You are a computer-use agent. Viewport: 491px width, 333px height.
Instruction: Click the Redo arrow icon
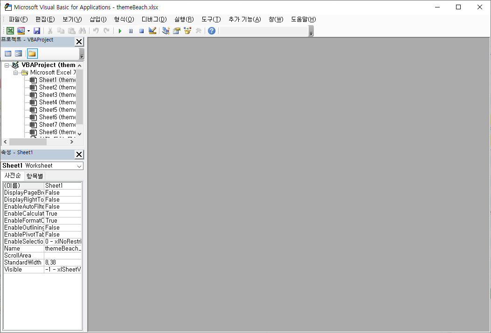click(107, 31)
